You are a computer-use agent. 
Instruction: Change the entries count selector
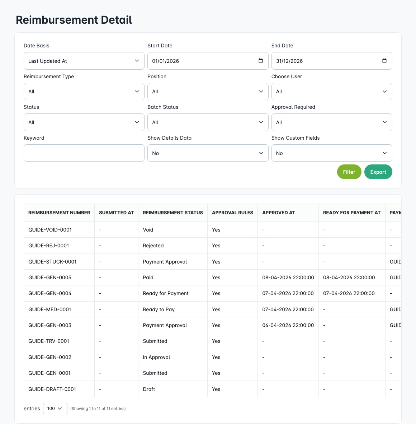coord(55,408)
